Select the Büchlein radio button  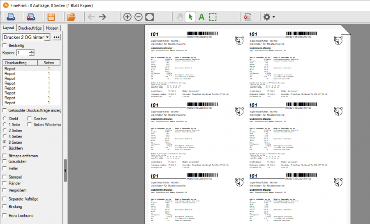coord(5,148)
